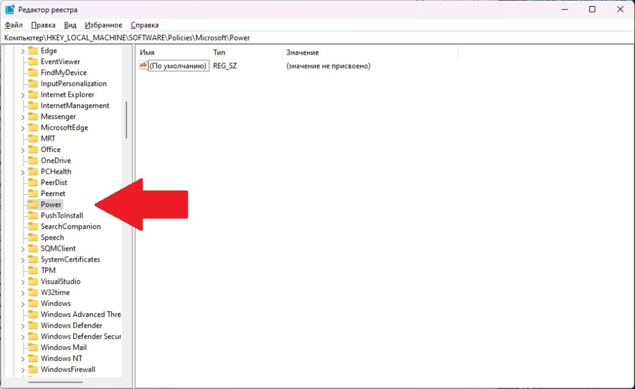Screen dimensions: 635x389
Task: Click the TPM folder icon
Action: 33,271
